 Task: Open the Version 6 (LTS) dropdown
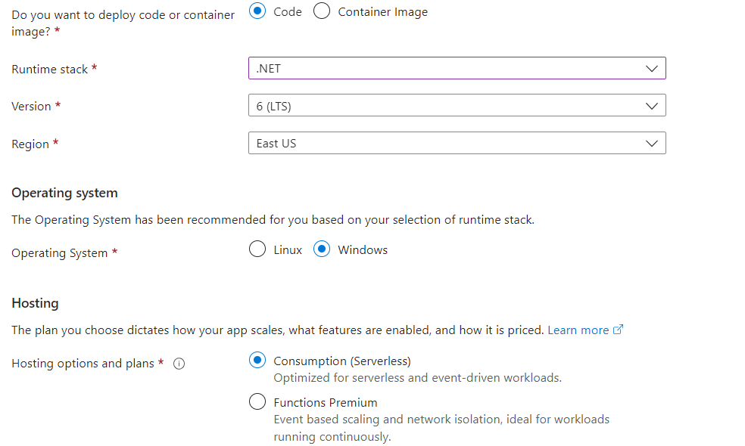point(457,105)
